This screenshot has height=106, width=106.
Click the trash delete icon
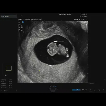[103, 90]
